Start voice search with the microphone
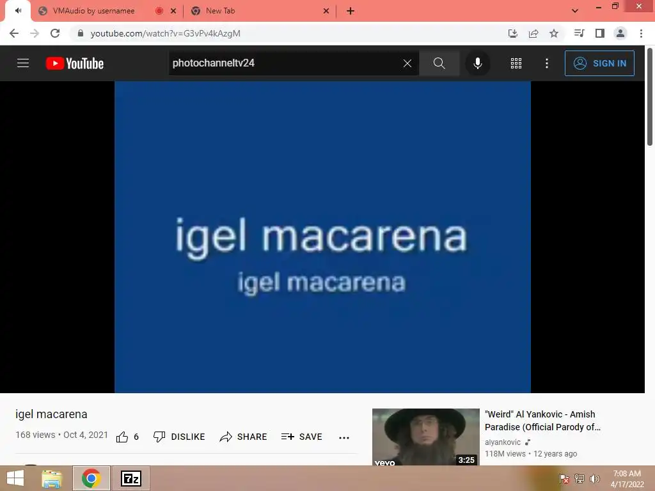This screenshot has height=491, width=655. tap(477, 63)
